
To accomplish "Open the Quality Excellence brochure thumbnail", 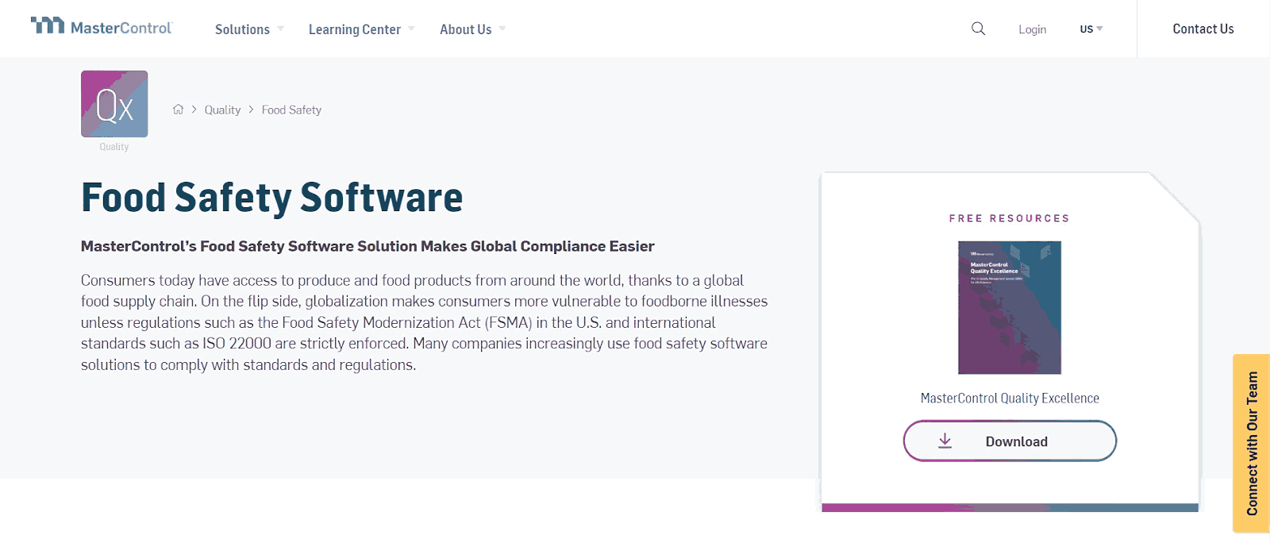I will (1010, 307).
